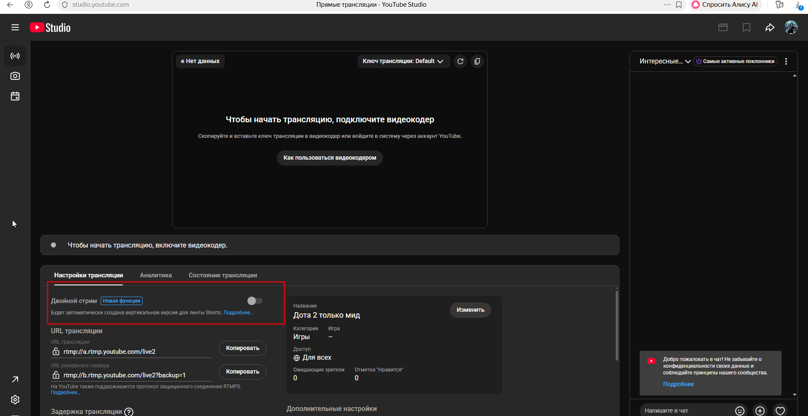Expand the Интересные chat filter dropdown

(x=665, y=61)
